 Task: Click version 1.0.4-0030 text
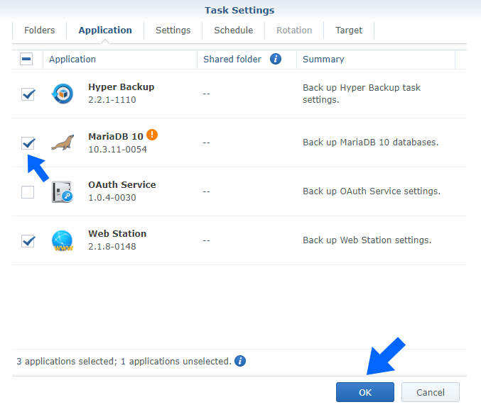tap(112, 198)
